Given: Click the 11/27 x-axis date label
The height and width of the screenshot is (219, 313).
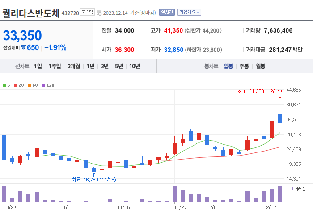Looking at the screenshot, I should coord(180,207).
